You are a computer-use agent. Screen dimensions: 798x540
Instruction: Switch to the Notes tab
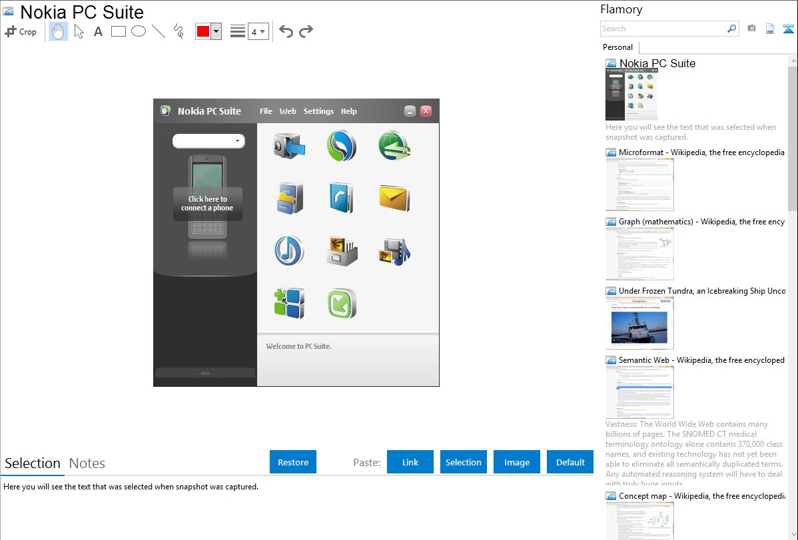click(87, 463)
